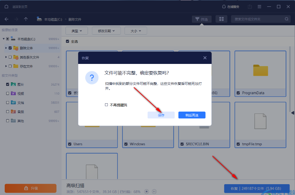Image resolution: width=295 pixels, height=195 pixels.
Task: Click the 视频 video type icon
Action: click(13, 93)
